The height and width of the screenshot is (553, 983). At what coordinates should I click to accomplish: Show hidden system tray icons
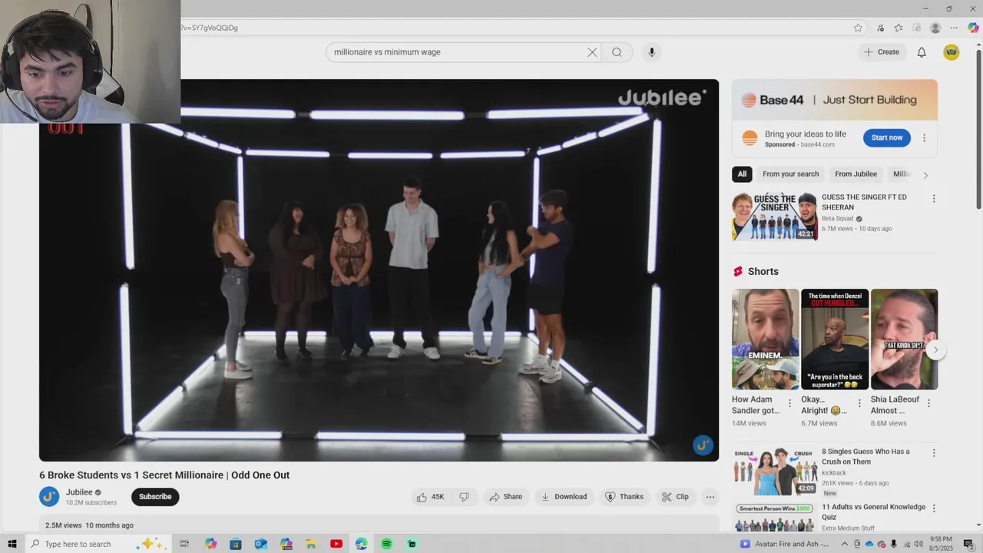845,544
